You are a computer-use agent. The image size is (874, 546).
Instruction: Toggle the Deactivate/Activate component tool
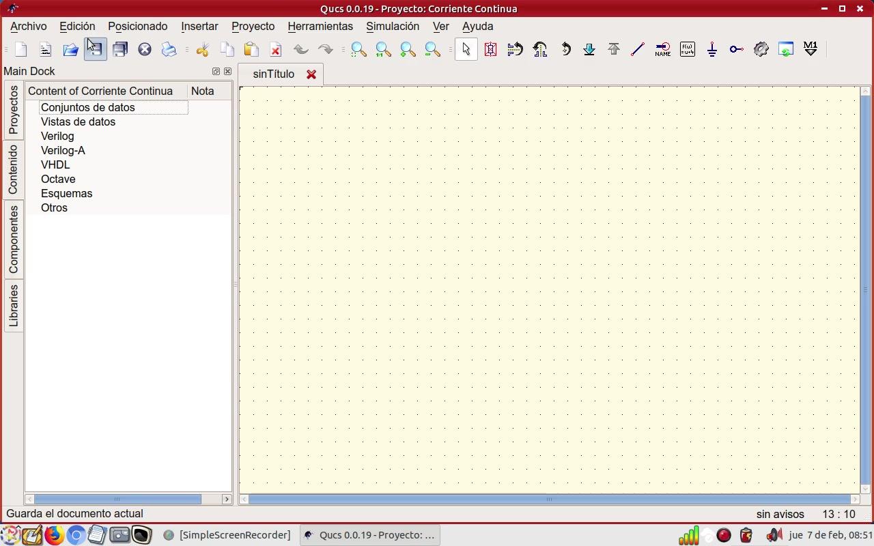click(490, 49)
